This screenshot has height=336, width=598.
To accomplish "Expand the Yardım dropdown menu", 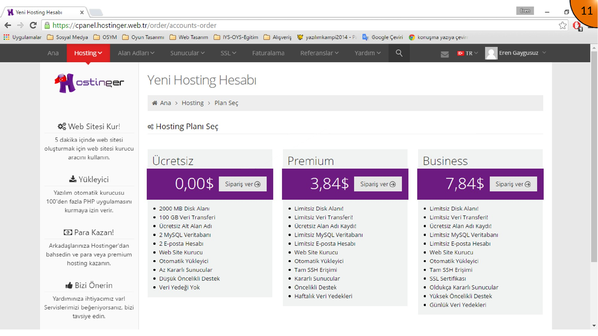I will coord(368,53).
